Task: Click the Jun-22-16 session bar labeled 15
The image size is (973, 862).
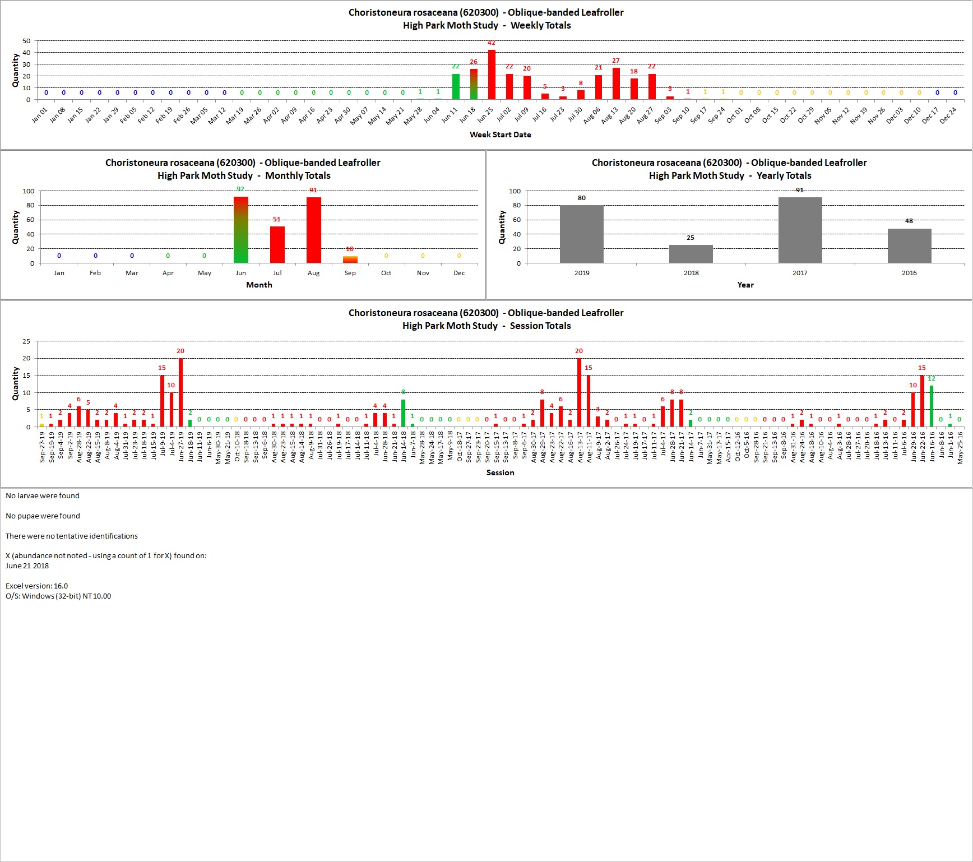Action: pyautogui.click(x=922, y=401)
